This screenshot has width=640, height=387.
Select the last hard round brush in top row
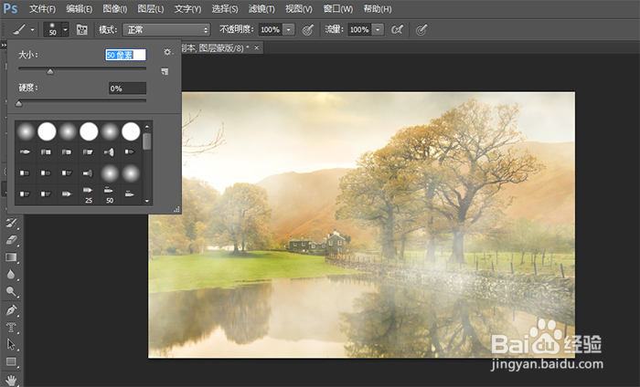[x=131, y=131]
